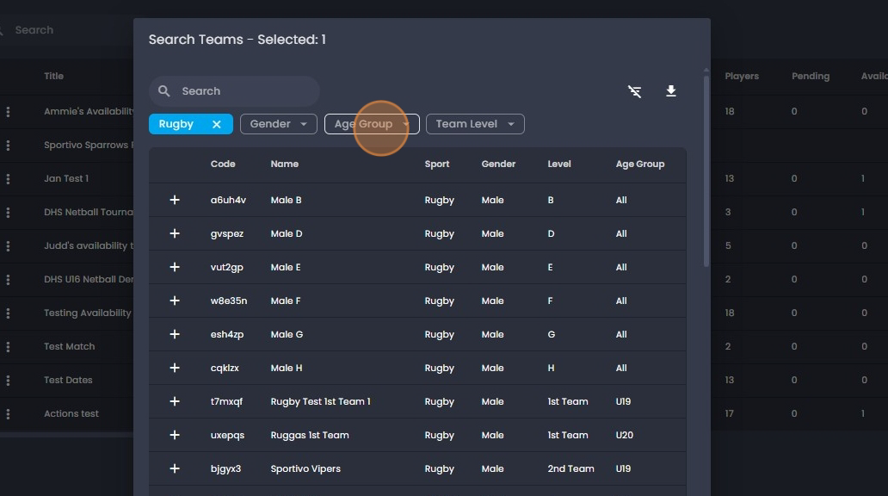Image resolution: width=888 pixels, height=496 pixels.
Task: Open Jan Test 1 in background list
Action: click(x=66, y=178)
